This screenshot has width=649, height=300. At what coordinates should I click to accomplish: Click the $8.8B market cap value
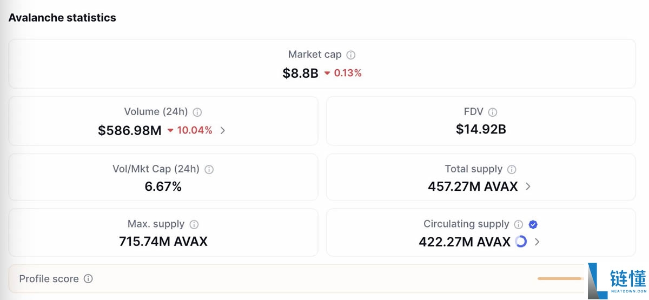(x=300, y=73)
